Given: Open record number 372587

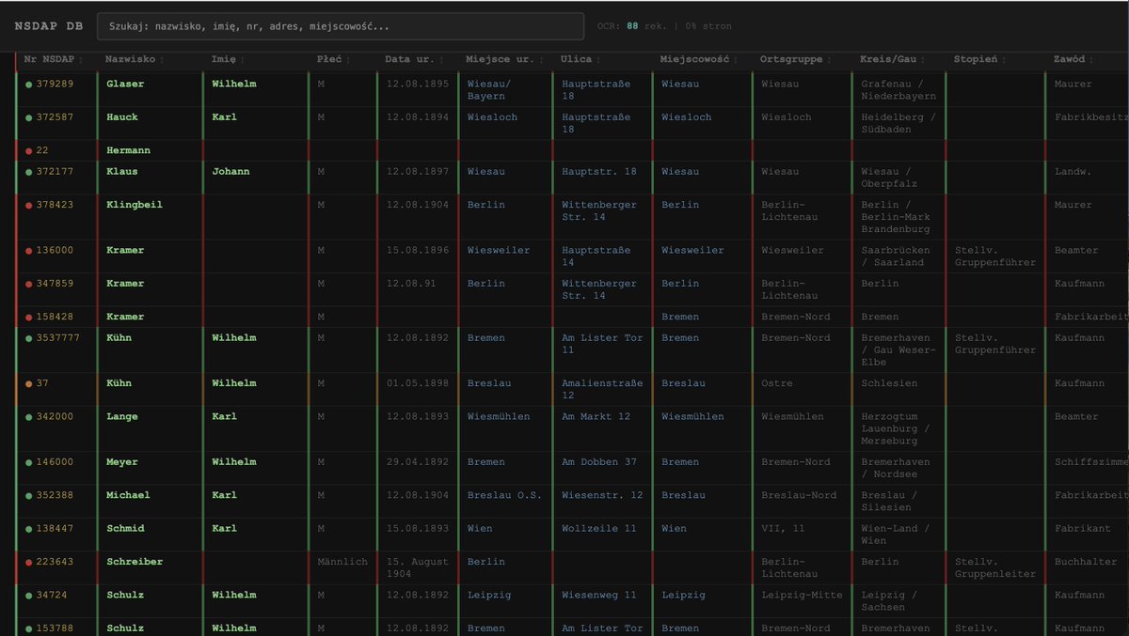Looking at the screenshot, I should tap(55, 117).
